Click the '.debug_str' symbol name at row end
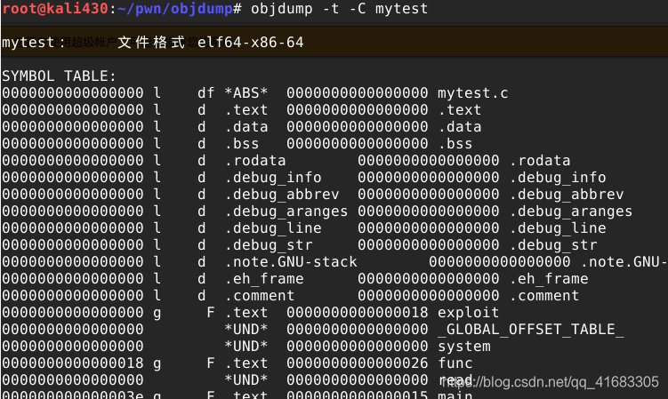 [553, 245]
